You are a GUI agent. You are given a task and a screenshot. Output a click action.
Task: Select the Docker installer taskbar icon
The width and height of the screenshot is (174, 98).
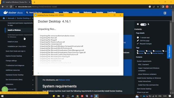click(x=96, y=96)
